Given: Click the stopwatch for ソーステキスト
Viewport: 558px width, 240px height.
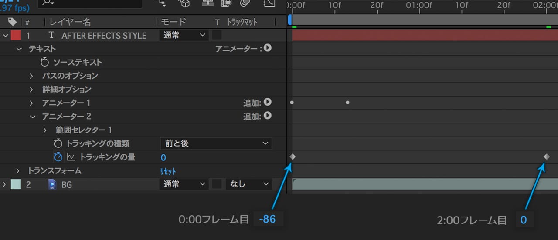Looking at the screenshot, I should 44,62.
